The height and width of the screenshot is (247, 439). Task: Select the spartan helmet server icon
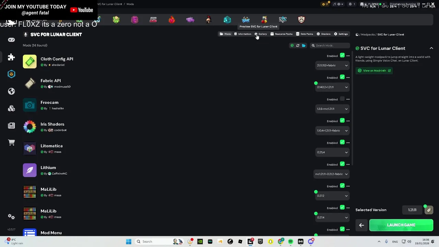pyautogui.click(x=209, y=20)
